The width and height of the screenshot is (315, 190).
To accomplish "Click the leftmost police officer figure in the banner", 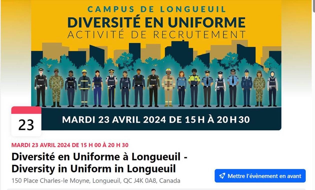I will [41, 87].
